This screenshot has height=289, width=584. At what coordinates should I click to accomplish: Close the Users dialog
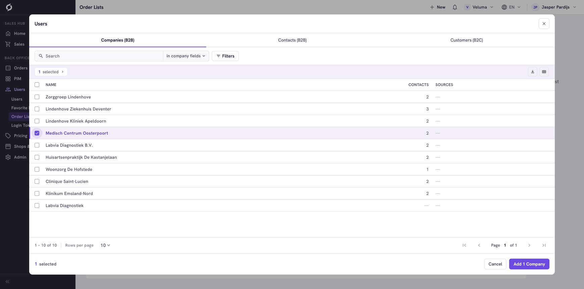pyautogui.click(x=544, y=24)
